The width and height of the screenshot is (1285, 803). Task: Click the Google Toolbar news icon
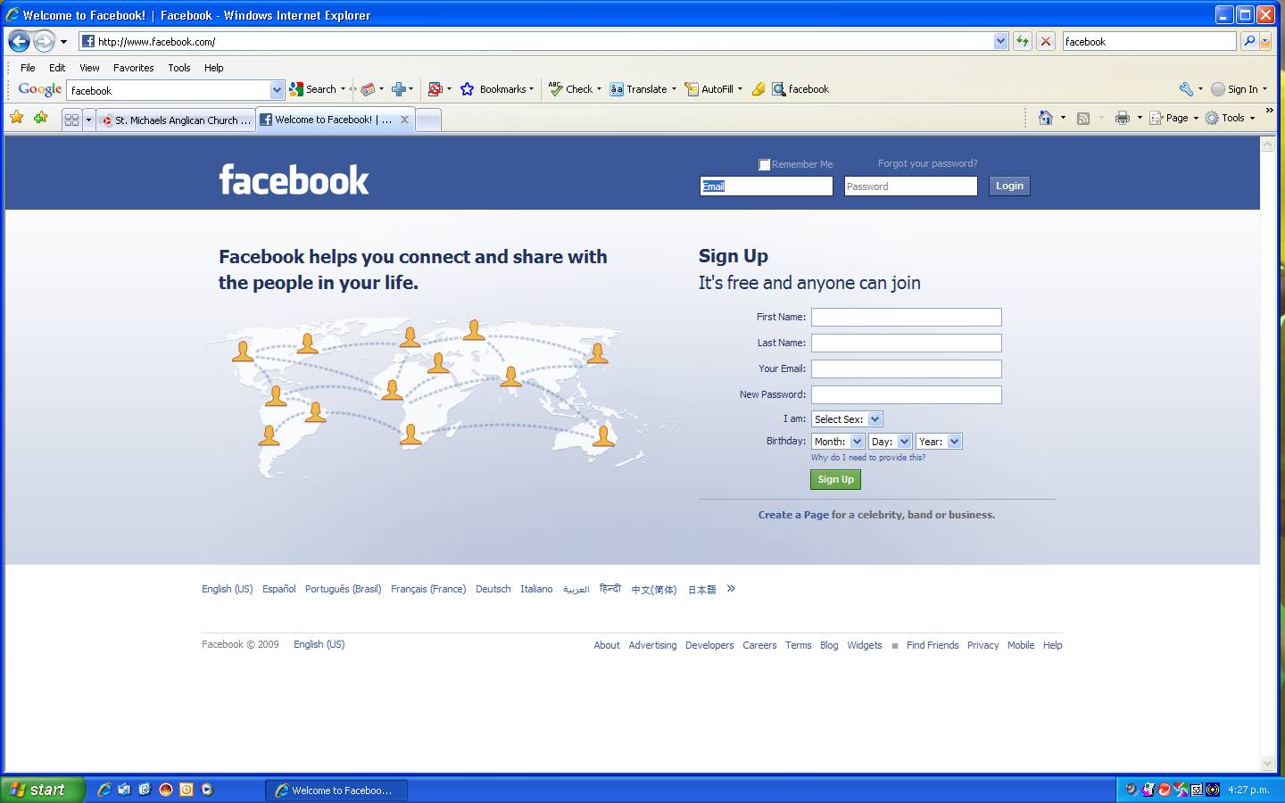pos(368,89)
